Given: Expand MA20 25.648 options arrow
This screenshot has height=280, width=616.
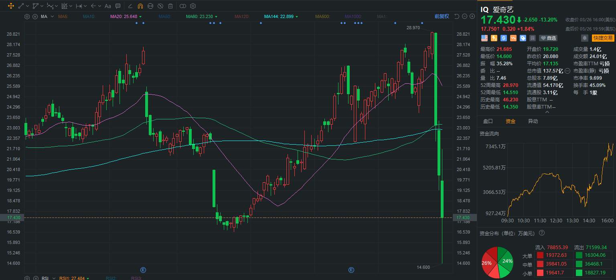Looking at the screenshot, I should point(140,16).
